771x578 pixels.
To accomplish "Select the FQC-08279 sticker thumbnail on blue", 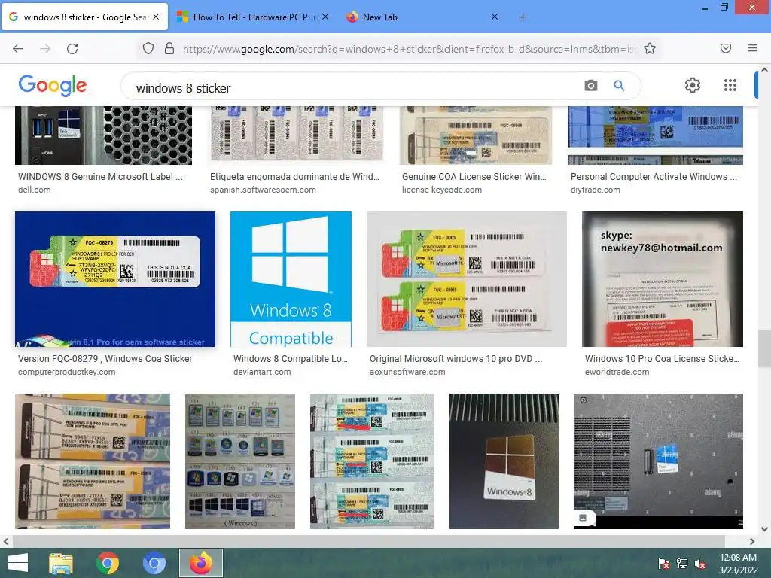I will 115,279.
